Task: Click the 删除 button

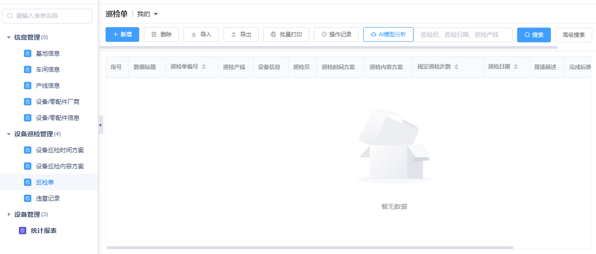Action: pos(161,35)
